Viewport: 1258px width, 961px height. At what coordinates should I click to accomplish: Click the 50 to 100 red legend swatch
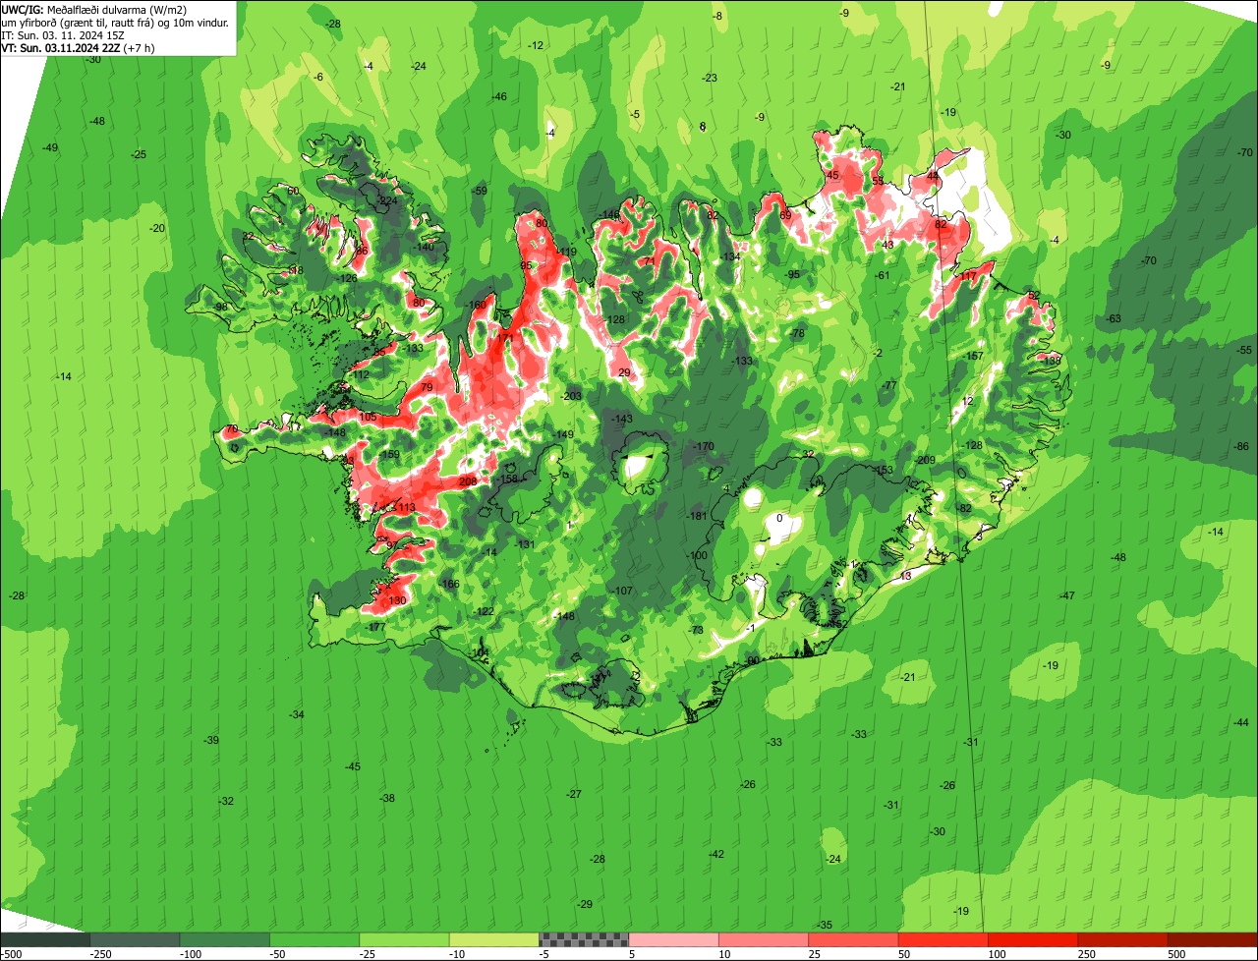(943, 939)
